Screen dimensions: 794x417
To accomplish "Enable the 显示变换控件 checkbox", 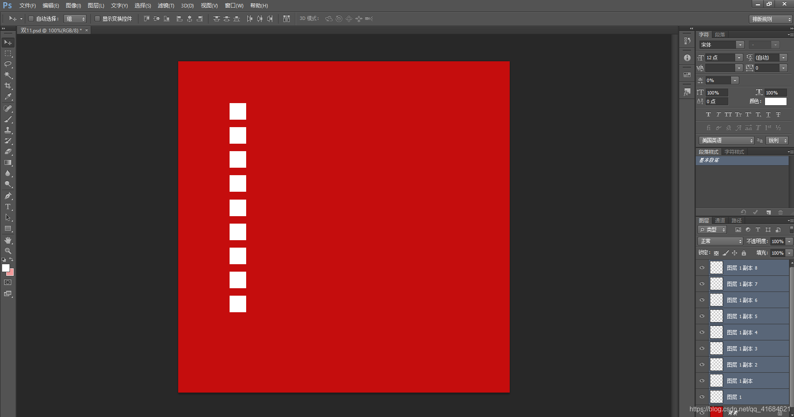I will [97, 19].
